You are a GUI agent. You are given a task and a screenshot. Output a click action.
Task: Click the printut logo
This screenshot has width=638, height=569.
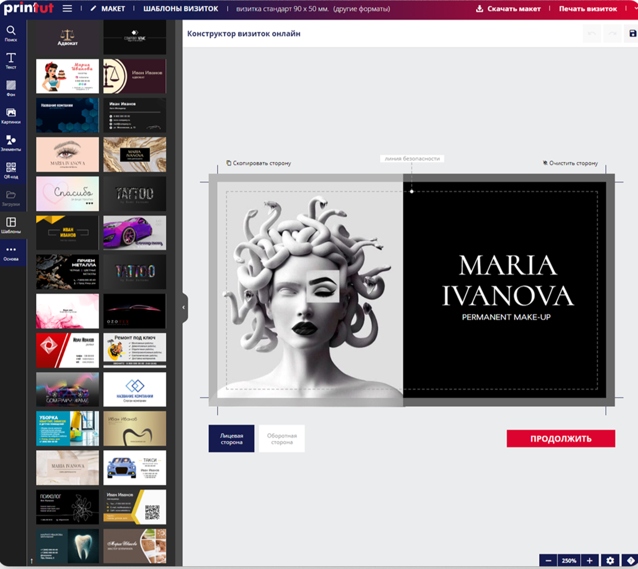[x=28, y=8]
